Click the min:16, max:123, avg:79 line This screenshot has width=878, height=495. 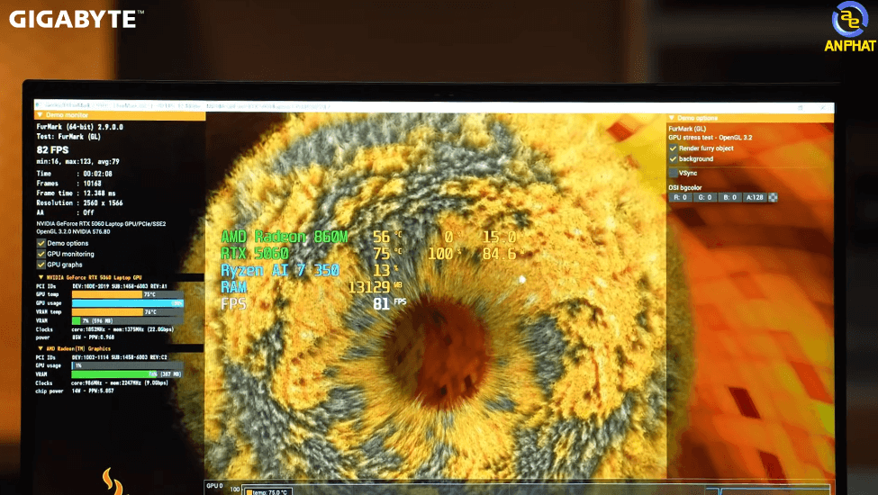point(77,162)
